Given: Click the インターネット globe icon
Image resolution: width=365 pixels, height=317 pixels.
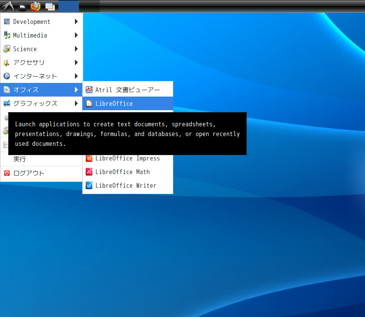Looking at the screenshot, I should tap(7, 76).
